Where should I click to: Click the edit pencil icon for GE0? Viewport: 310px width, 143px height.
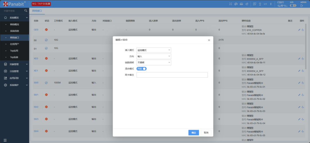coord(299,30)
